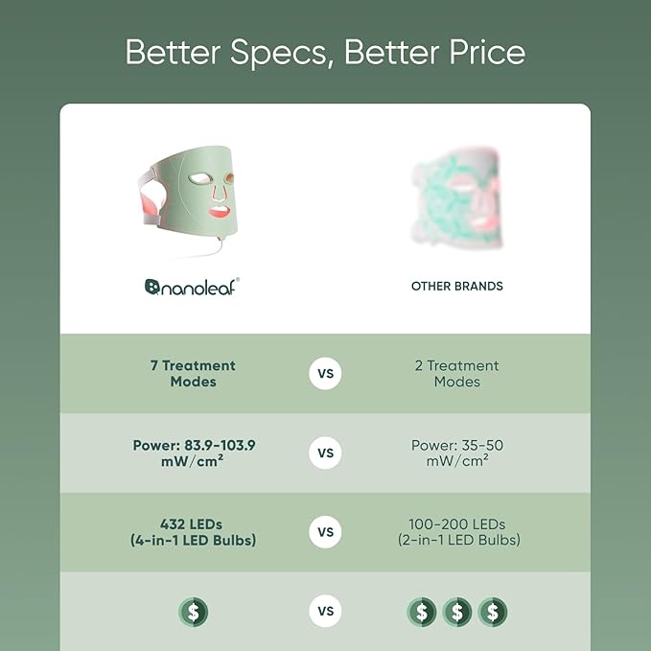
Task: Click the last of three dollar icons
Action: [x=493, y=612]
